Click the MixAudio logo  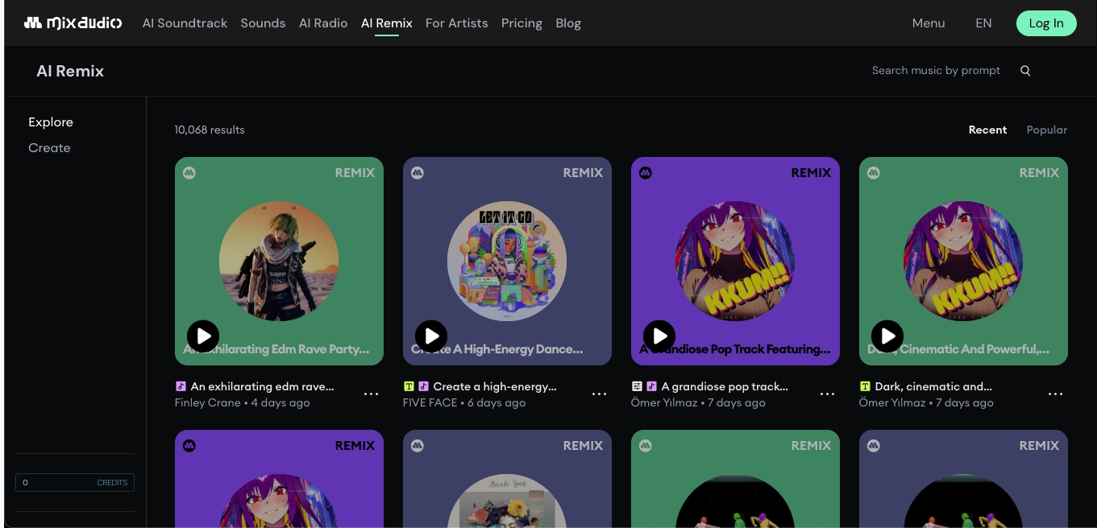(x=73, y=23)
